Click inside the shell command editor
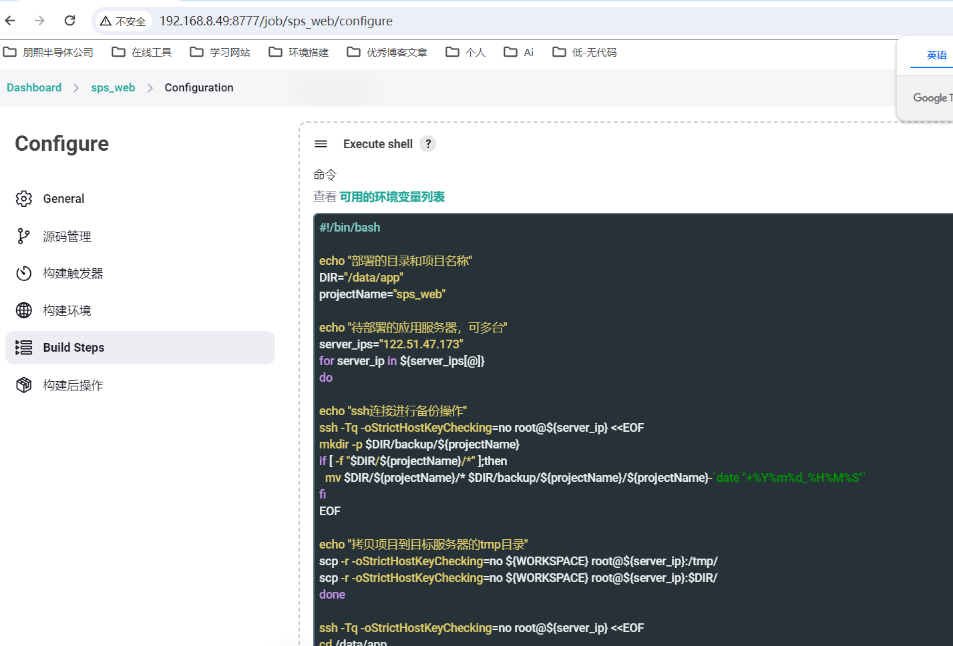Screen dimensions: 953x646 point(634,430)
